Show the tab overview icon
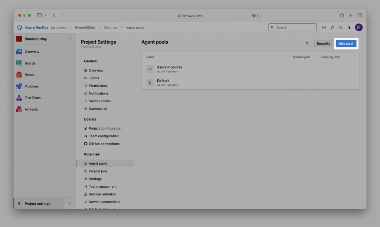The height and width of the screenshot is (227, 380). coord(360,15)
